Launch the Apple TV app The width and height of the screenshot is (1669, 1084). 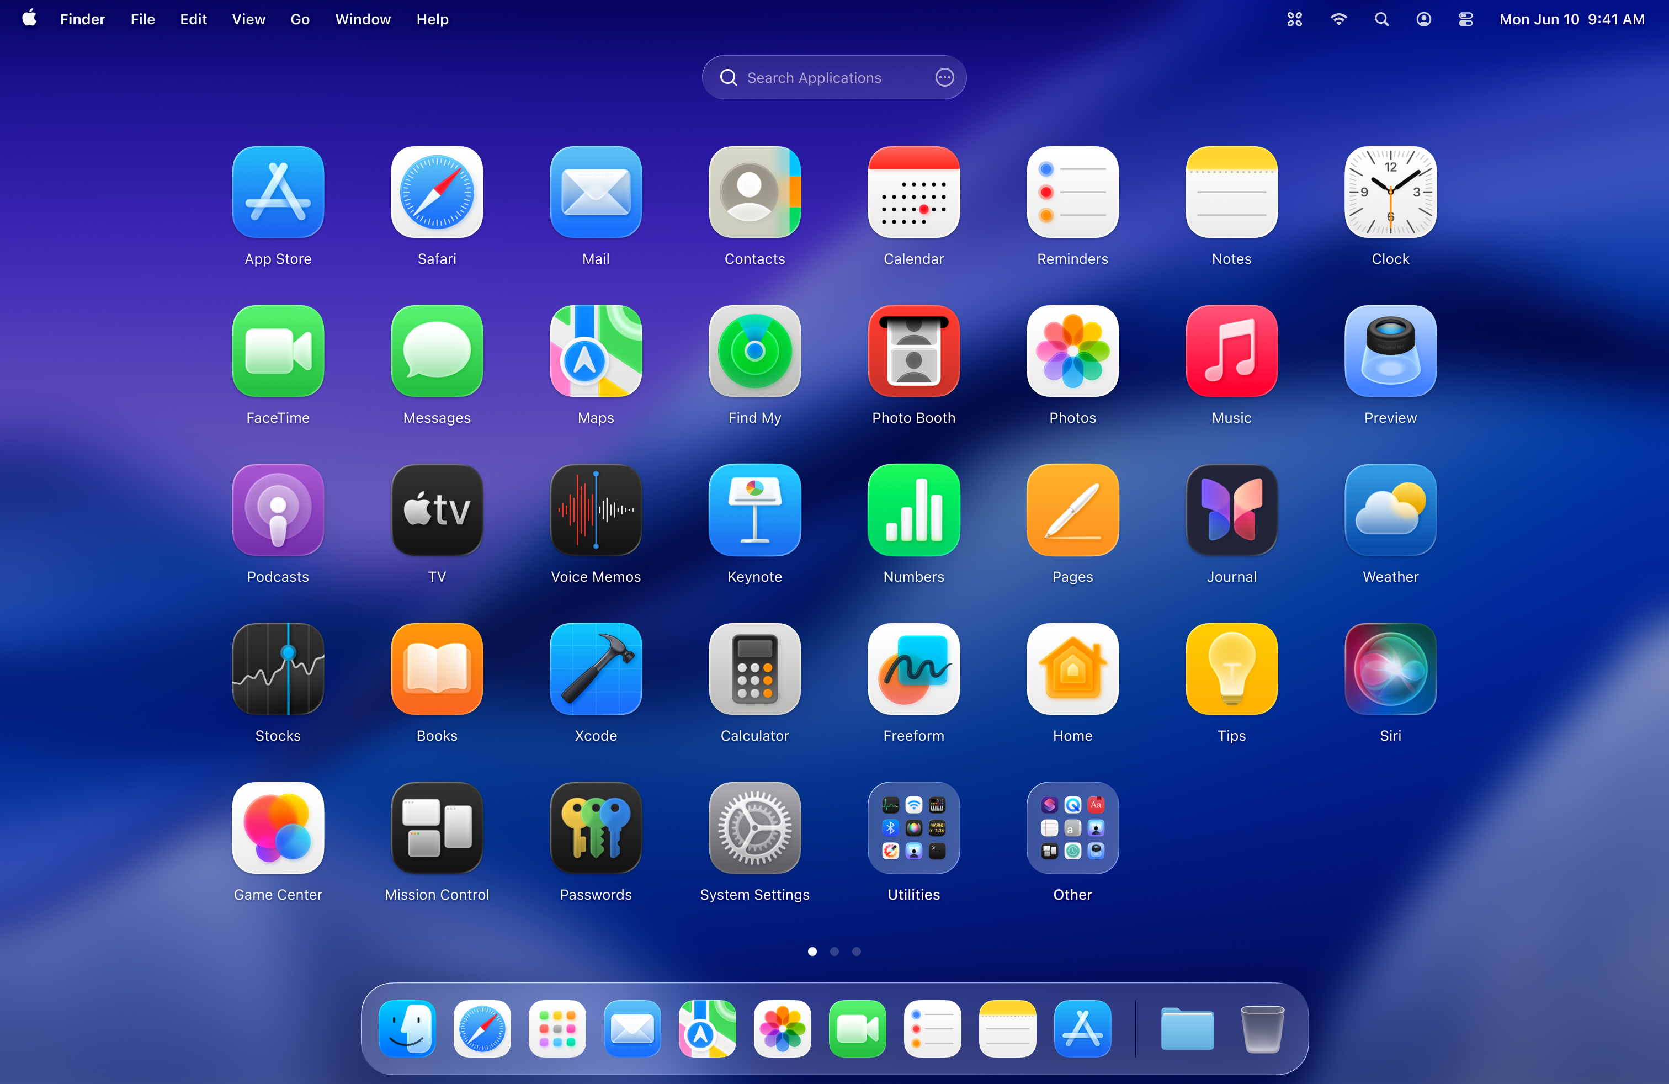[437, 511]
